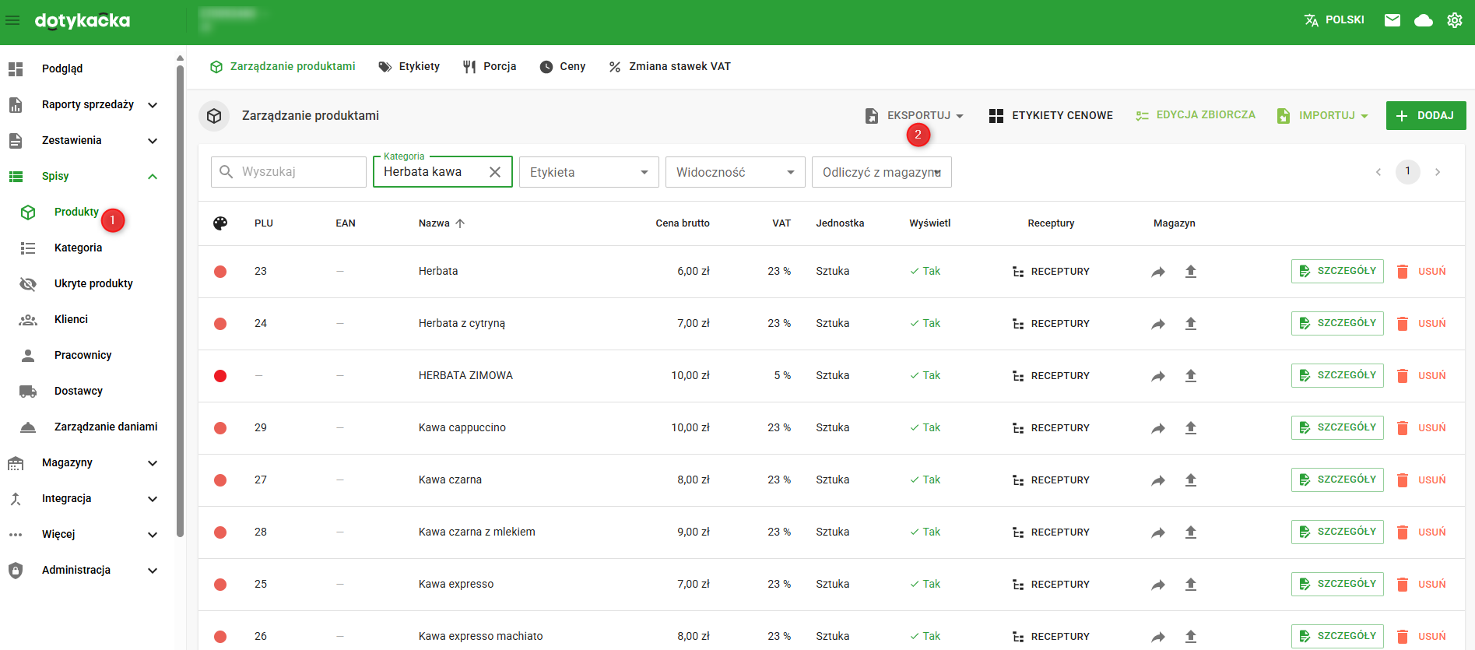Click upload stock icon for Kawa cappuccino

(x=1190, y=428)
